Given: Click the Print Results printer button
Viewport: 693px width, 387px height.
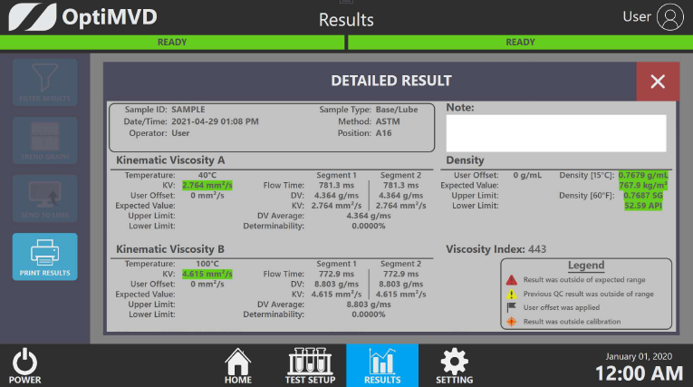Looking at the screenshot, I should pyautogui.click(x=44, y=256).
